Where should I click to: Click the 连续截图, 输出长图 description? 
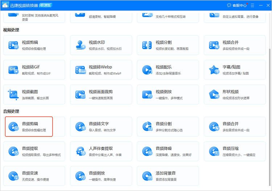tap(36, 98)
